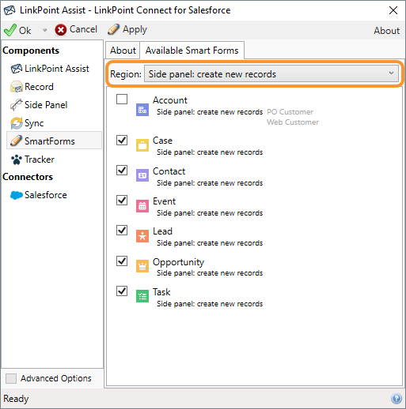Click the Salesforce cloud icon
406x409 pixels.
tap(17, 195)
